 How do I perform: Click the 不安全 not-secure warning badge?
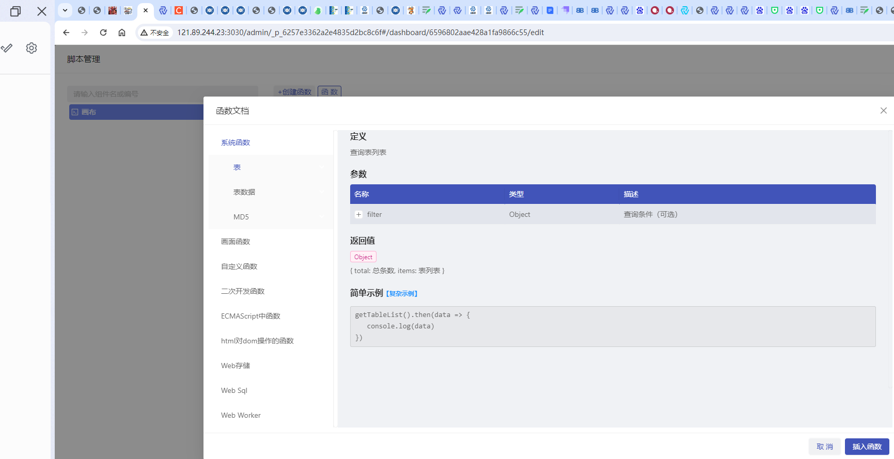[x=155, y=33]
